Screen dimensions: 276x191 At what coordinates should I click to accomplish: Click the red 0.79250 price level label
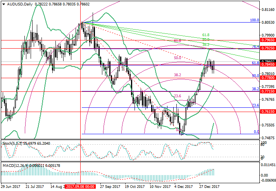[x=268, y=48]
